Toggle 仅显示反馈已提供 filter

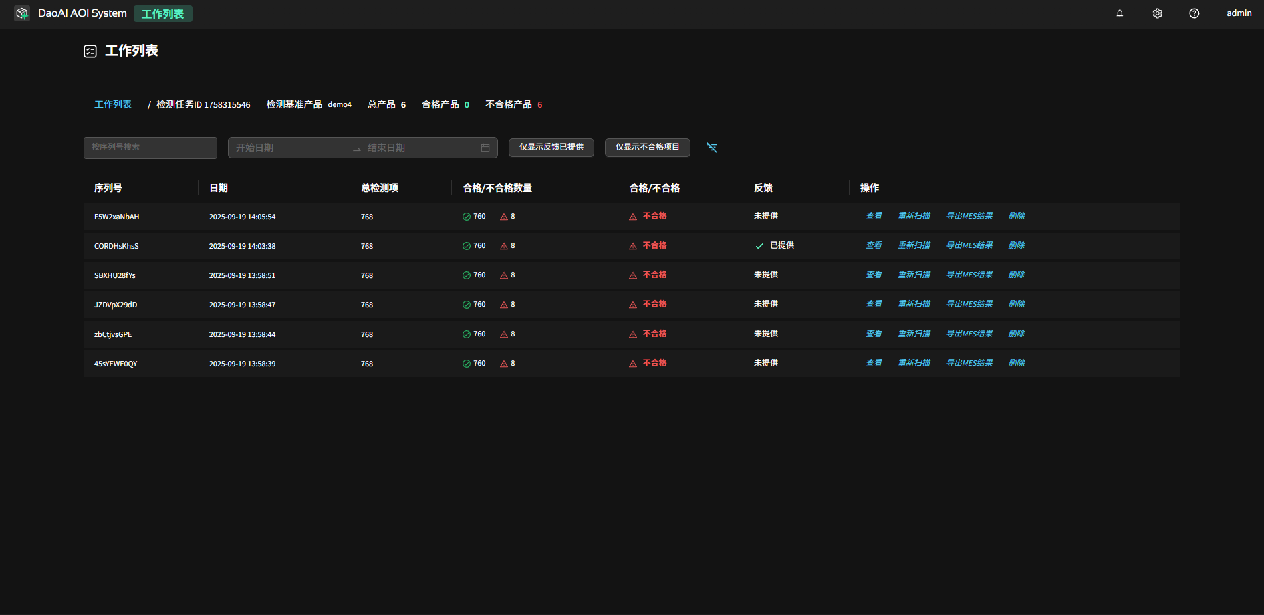tap(551, 148)
